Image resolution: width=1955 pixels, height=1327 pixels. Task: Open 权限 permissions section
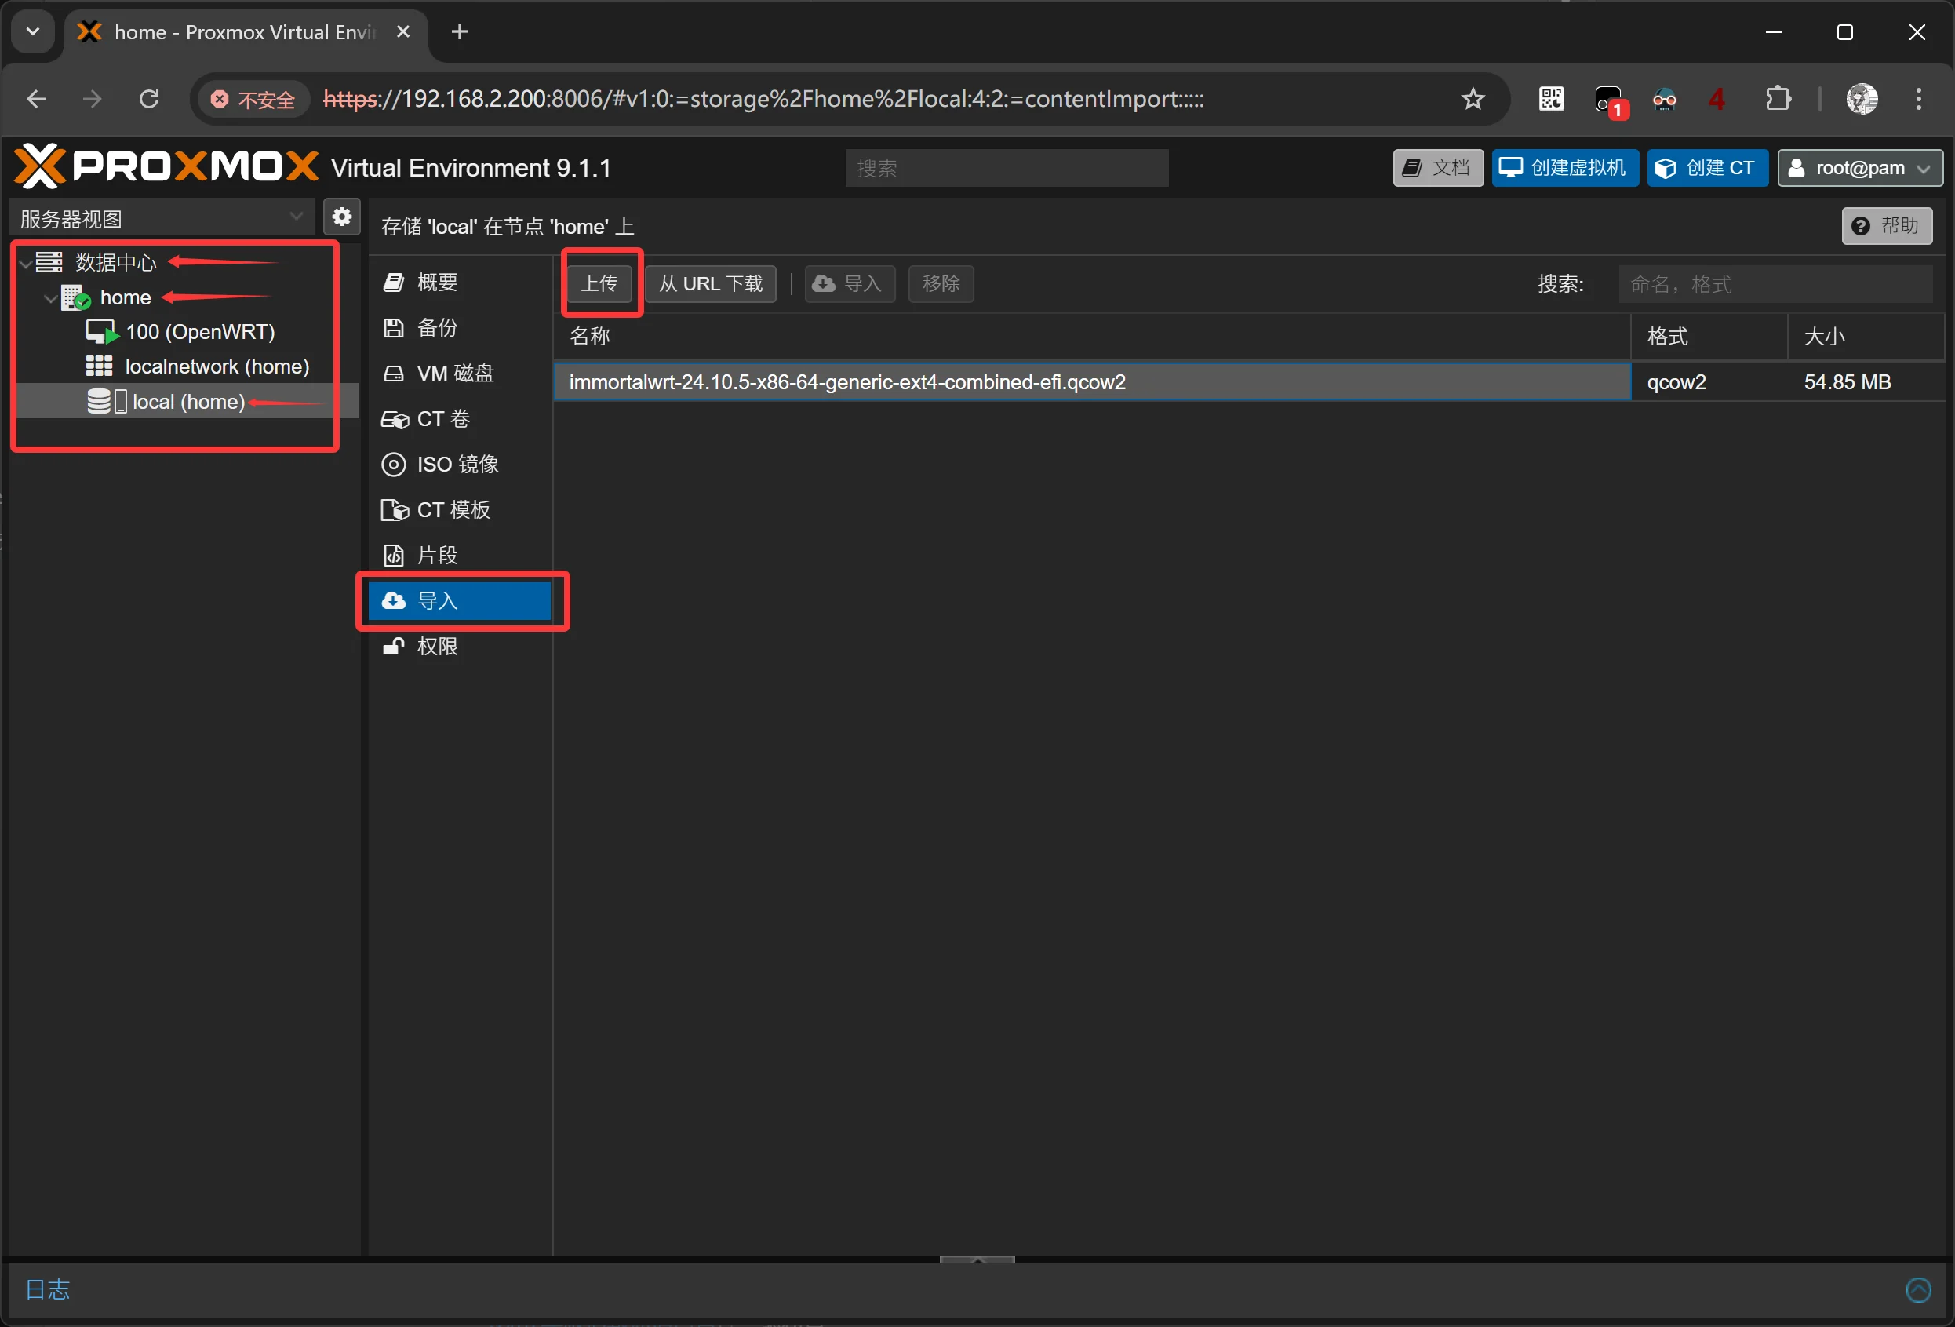437,647
